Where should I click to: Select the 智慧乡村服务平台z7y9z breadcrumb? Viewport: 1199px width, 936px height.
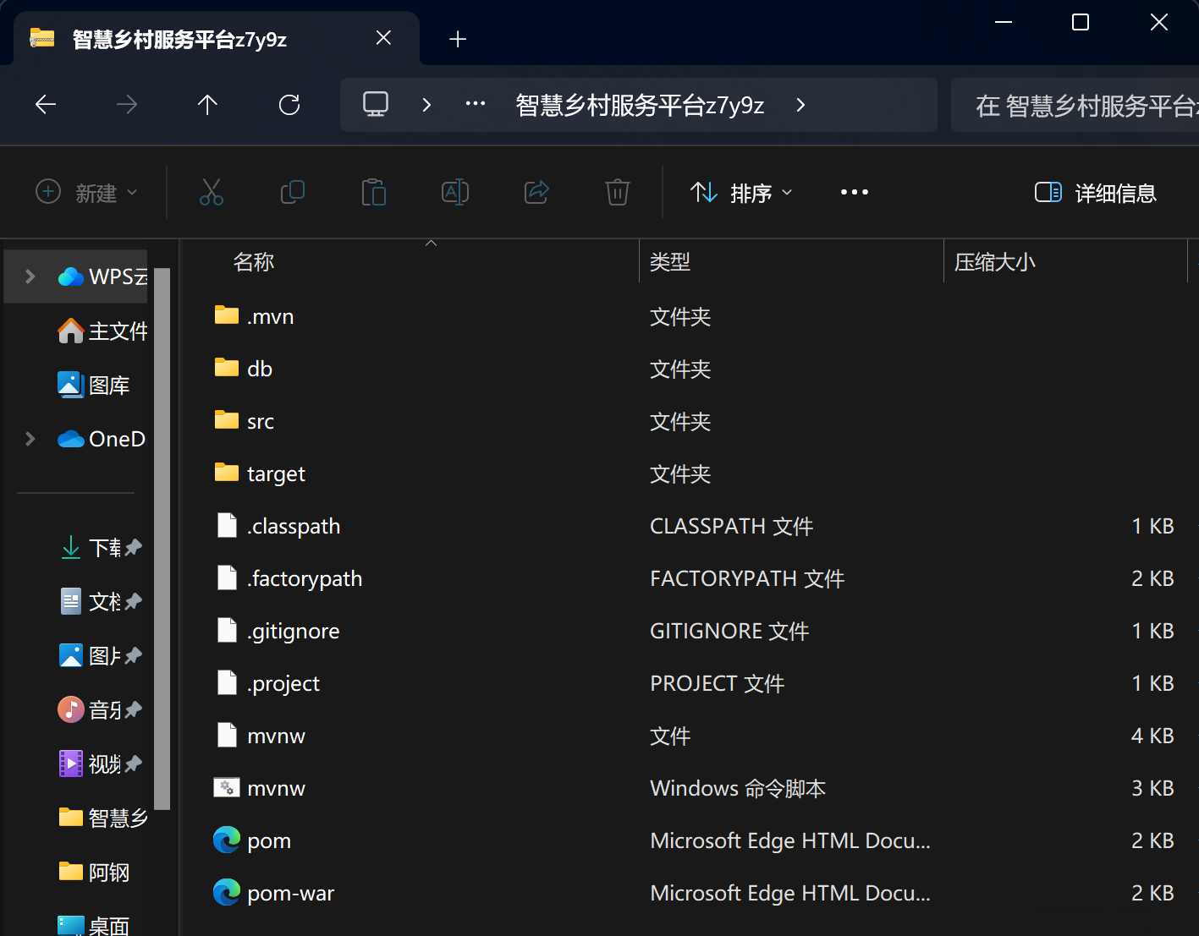(x=640, y=105)
